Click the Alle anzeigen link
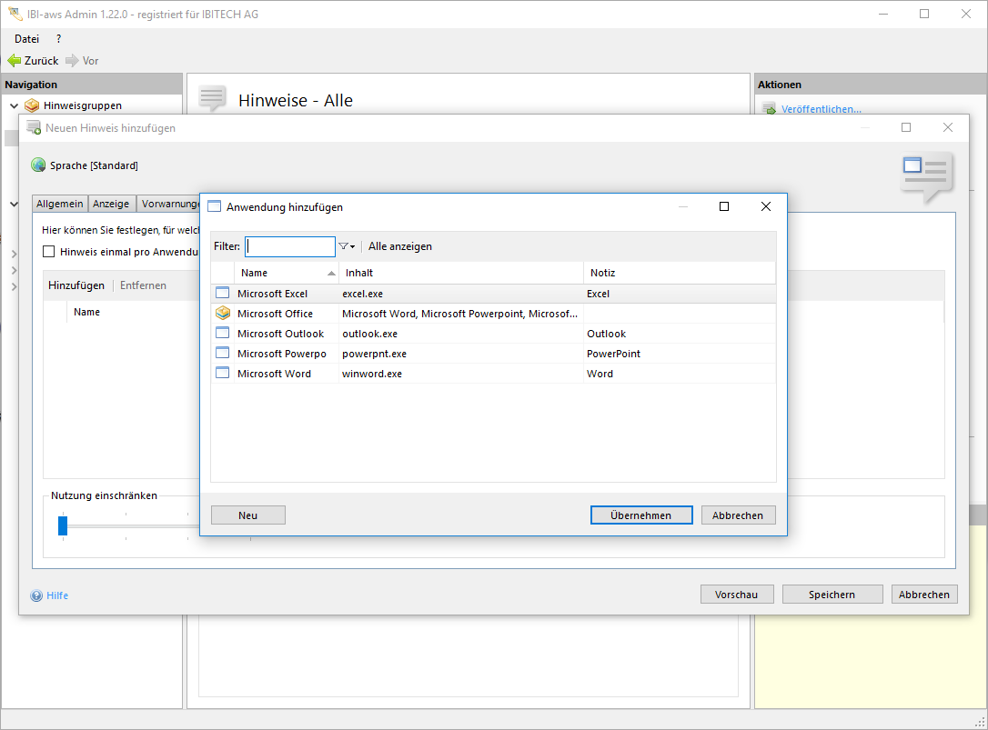Screen dimensions: 988x730 [x=400, y=246]
